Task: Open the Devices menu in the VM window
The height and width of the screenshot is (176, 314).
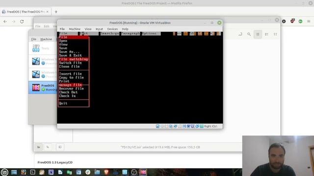Action: tap(112, 29)
